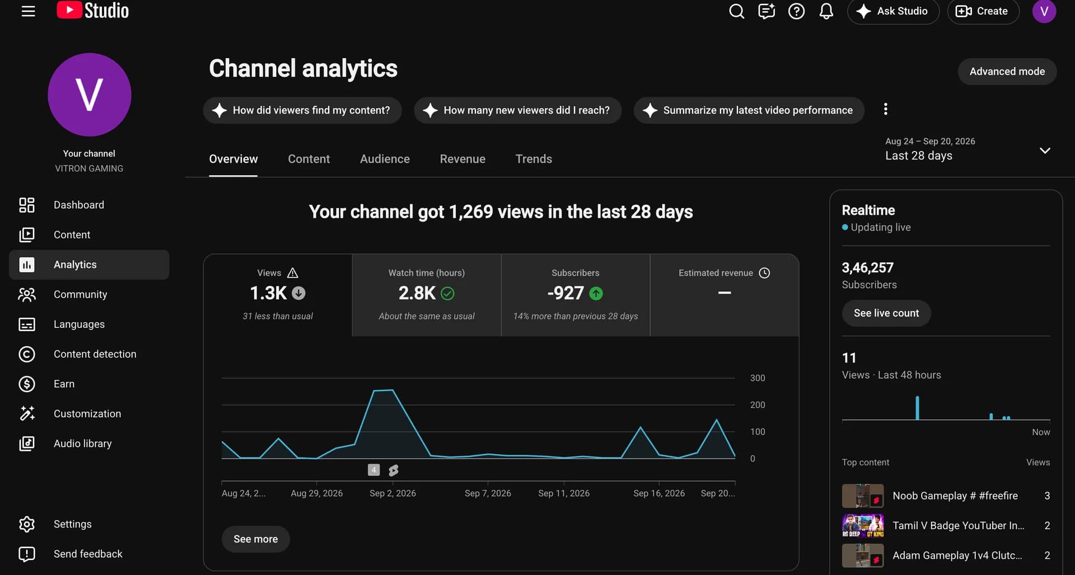Select Analytics in the sidebar
This screenshot has height=575, width=1075.
pyautogui.click(x=89, y=265)
